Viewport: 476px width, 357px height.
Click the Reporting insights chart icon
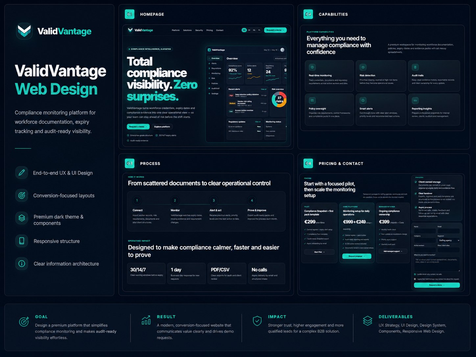pyautogui.click(x=415, y=100)
